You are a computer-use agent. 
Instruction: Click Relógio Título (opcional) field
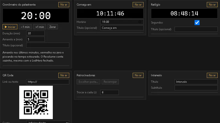(196, 29)
